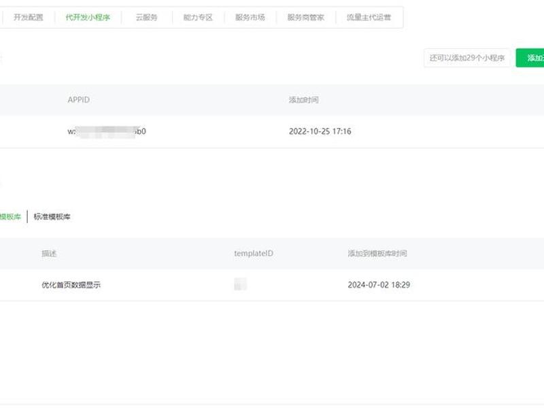Click the 描述 column header

[x=49, y=254]
